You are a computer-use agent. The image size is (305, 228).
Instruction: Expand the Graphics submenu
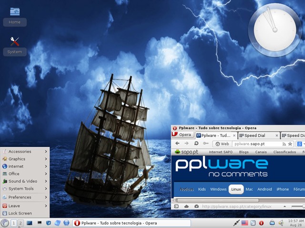pyautogui.click(x=25, y=159)
